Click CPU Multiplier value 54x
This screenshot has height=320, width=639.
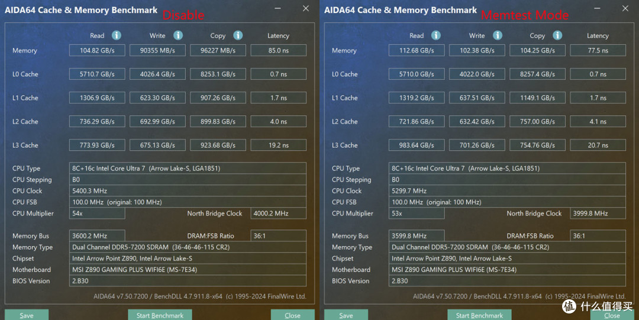tap(97, 213)
